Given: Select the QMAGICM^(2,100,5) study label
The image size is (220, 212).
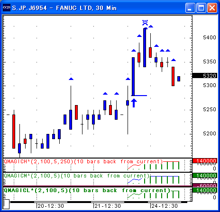Looking at the screenshot, I should pos(76,176).
